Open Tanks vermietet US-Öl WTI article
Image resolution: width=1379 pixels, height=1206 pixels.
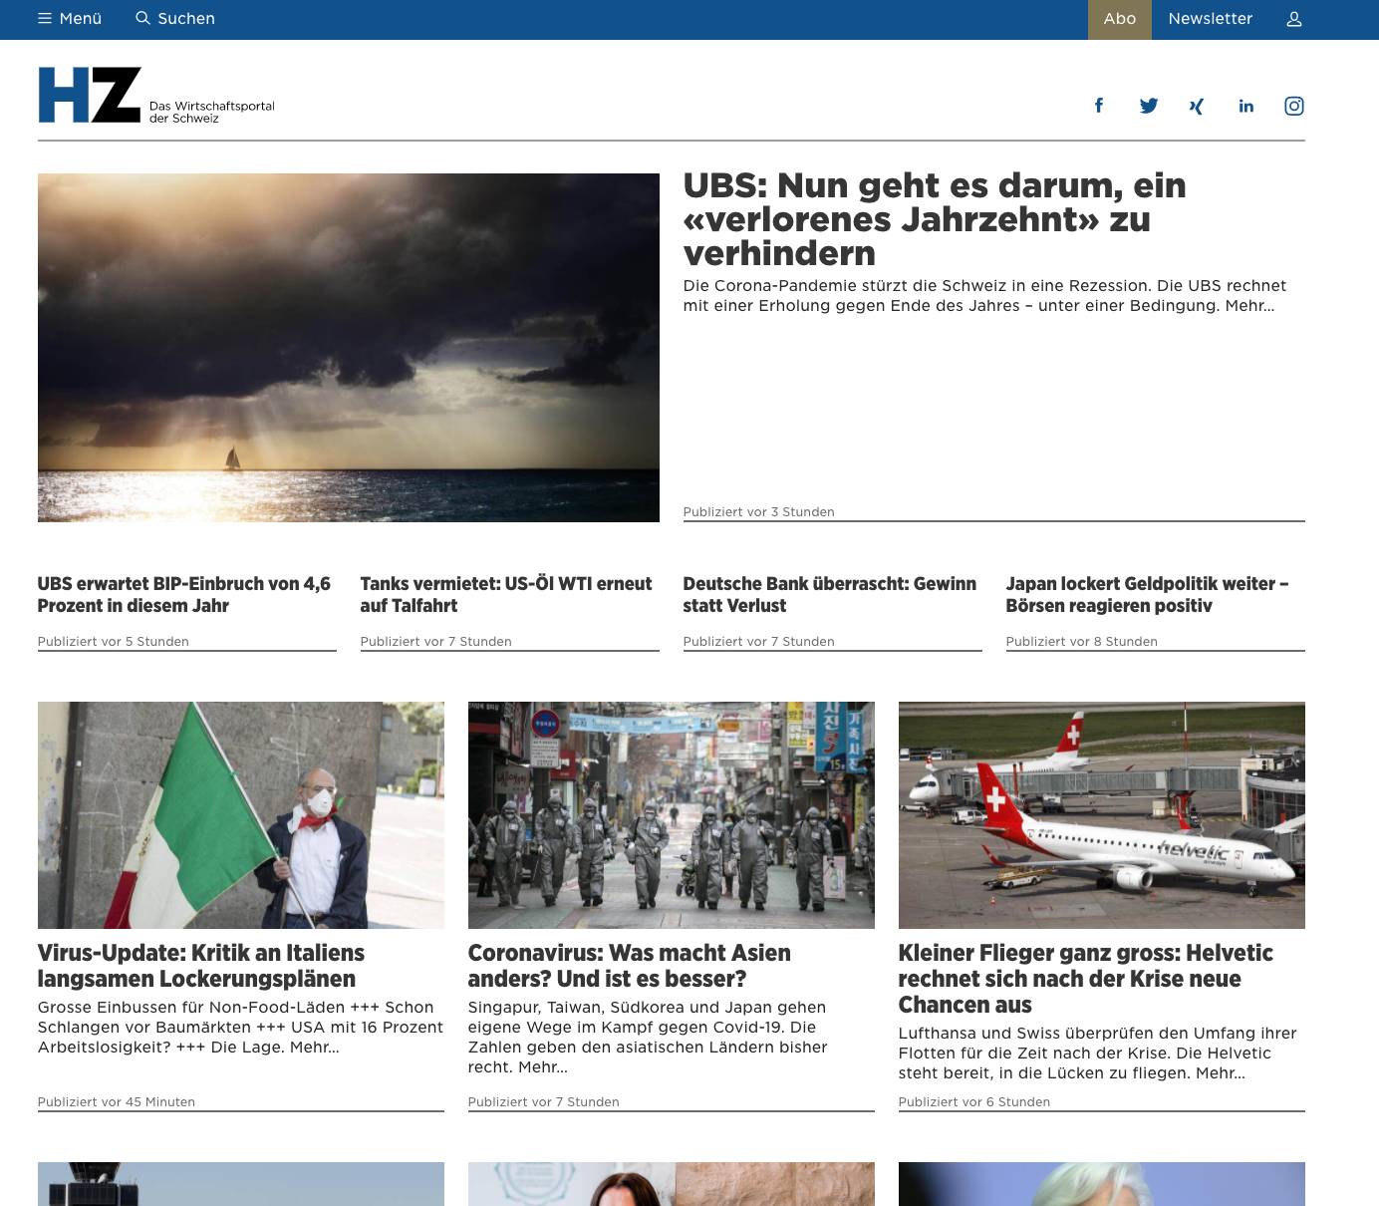tap(506, 595)
